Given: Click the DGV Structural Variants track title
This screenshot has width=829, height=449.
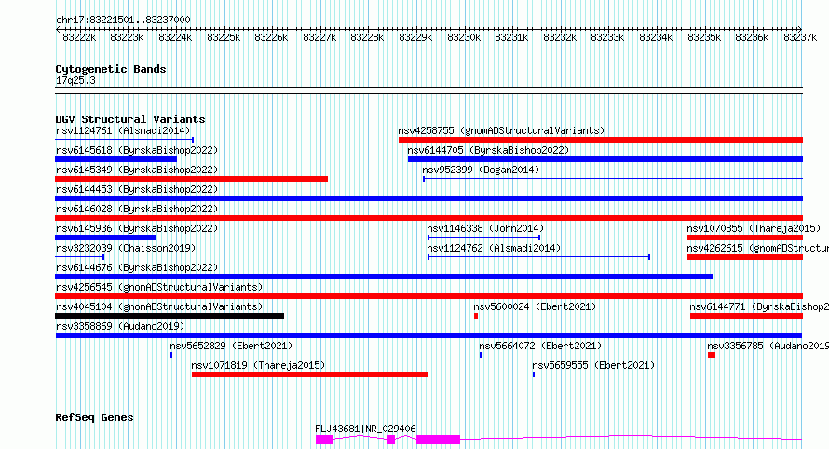Looking at the screenshot, I should pyautogui.click(x=130, y=119).
